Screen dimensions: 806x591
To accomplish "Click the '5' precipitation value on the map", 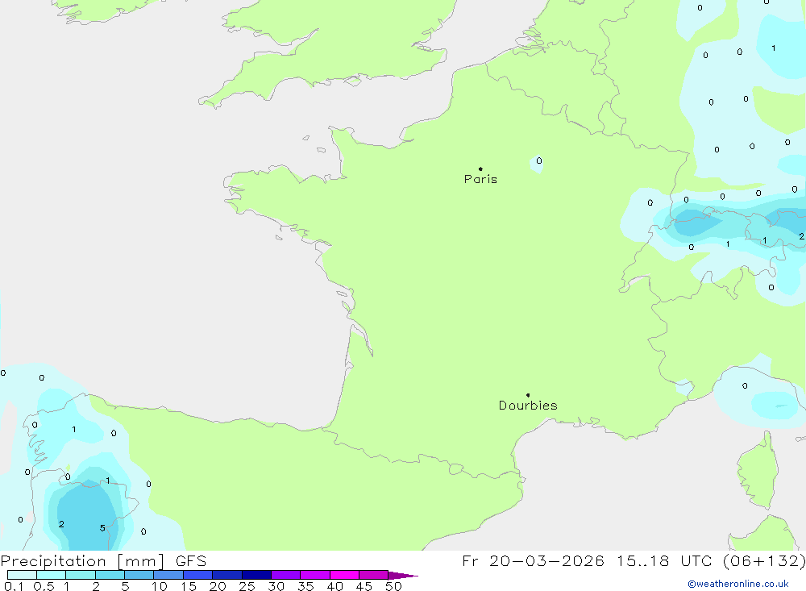I will coord(102,528).
